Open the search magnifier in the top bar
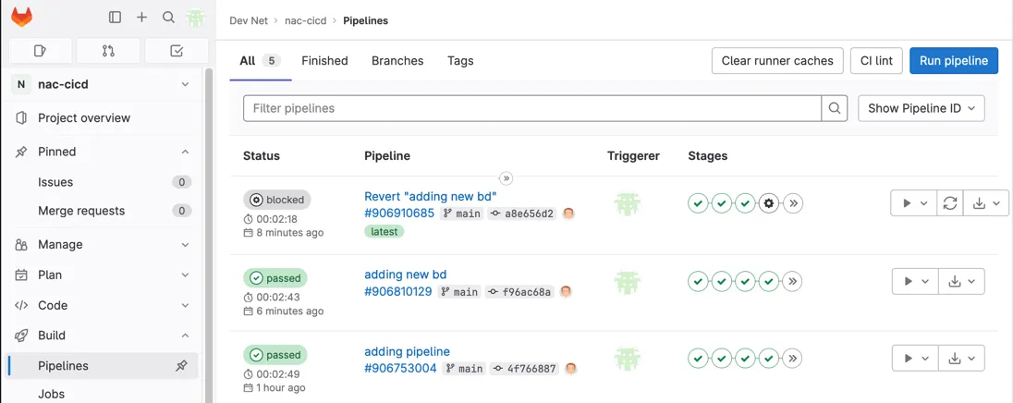This screenshot has height=403, width=1013. (x=168, y=18)
